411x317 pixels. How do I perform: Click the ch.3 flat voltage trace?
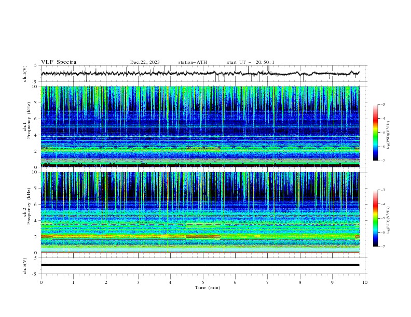pyautogui.click(x=200, y=265)
